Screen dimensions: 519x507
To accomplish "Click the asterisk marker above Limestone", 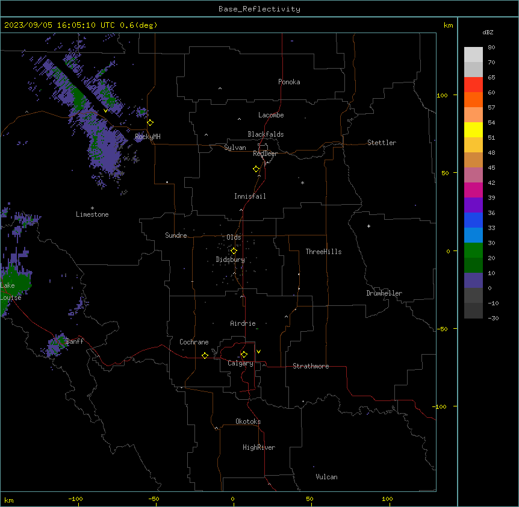I will coord(92,208).
